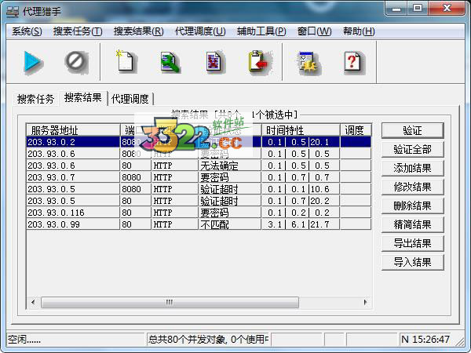Switch to the 搜索任务 tab
The height and width of the screenshot is (353, 471).
[35, 99]
